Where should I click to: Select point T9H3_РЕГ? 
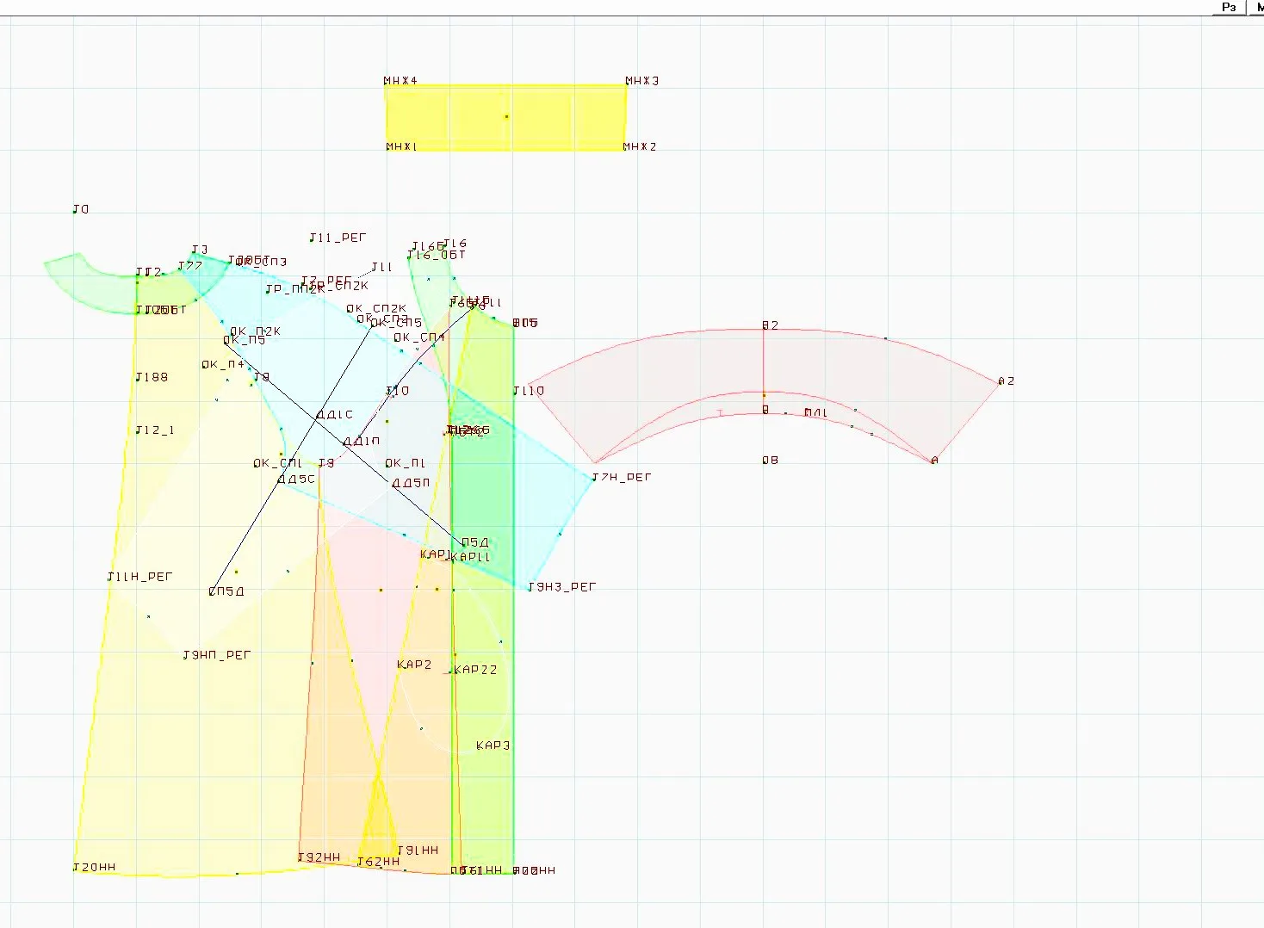pyautogui.click(x=561, y=587)
